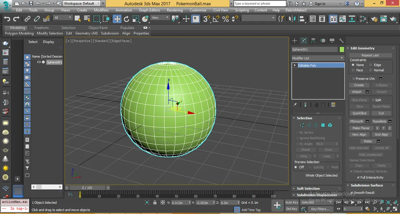The height and width of the screenshot is (214, 400).
Task: Open the Graph Editors menu
Action: (149, 10)
